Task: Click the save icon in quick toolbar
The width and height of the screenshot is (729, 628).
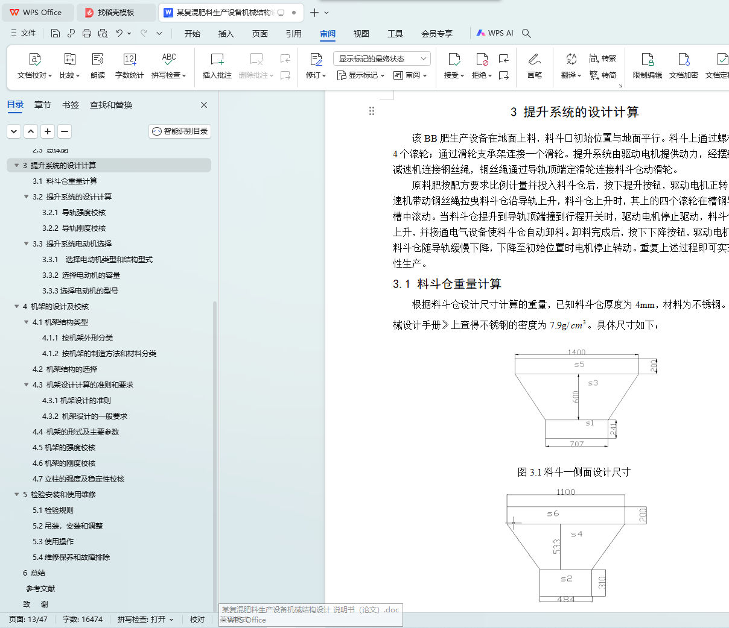Action: click(x=56, y=33)
